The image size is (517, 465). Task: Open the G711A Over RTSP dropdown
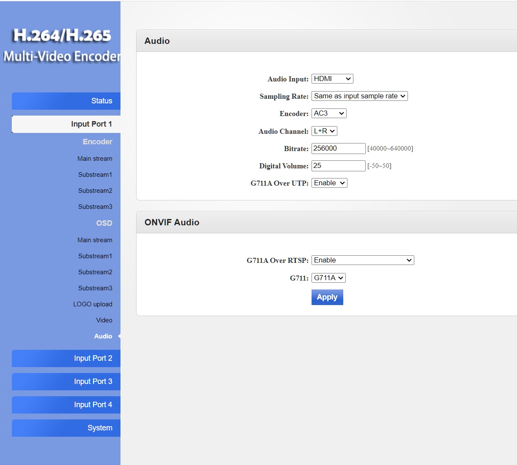point(363,260)
